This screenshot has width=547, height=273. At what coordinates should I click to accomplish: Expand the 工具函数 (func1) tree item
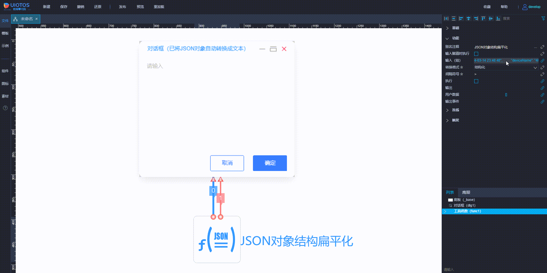coord(445,211)
